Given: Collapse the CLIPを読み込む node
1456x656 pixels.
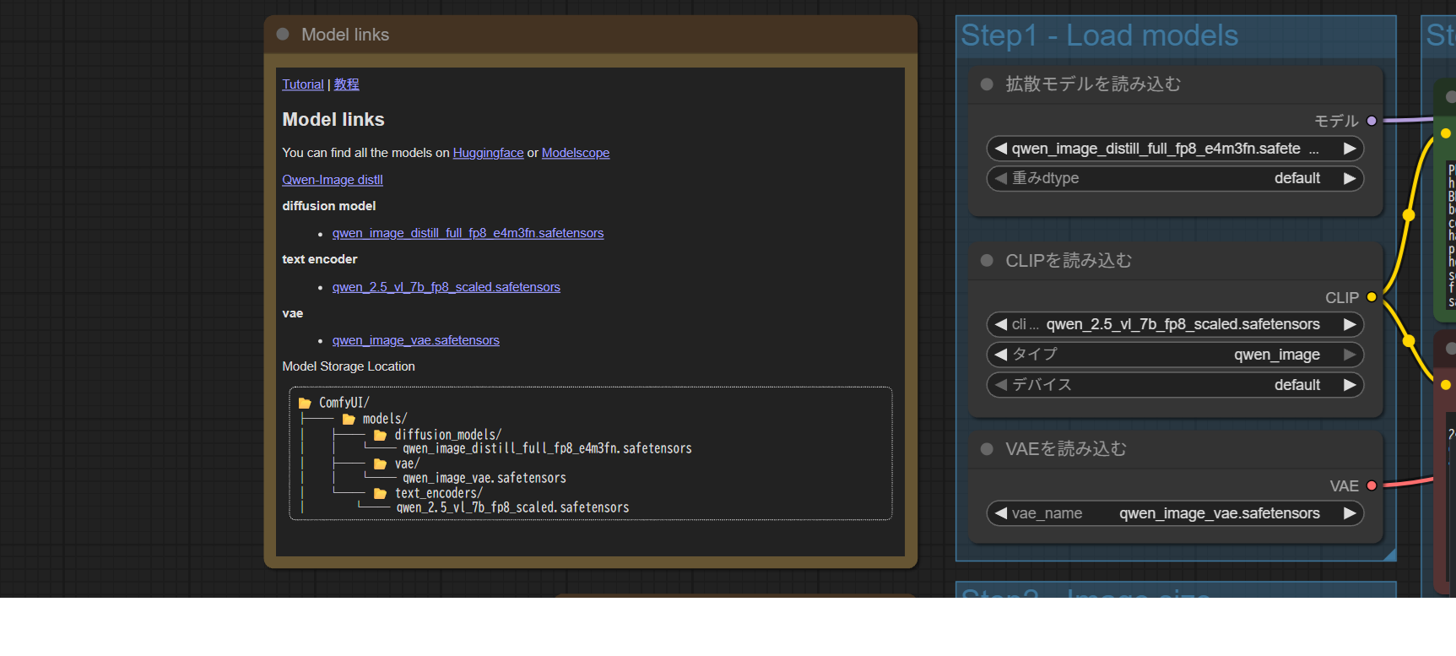Looking at the screenshot, I should pos(986,261).
